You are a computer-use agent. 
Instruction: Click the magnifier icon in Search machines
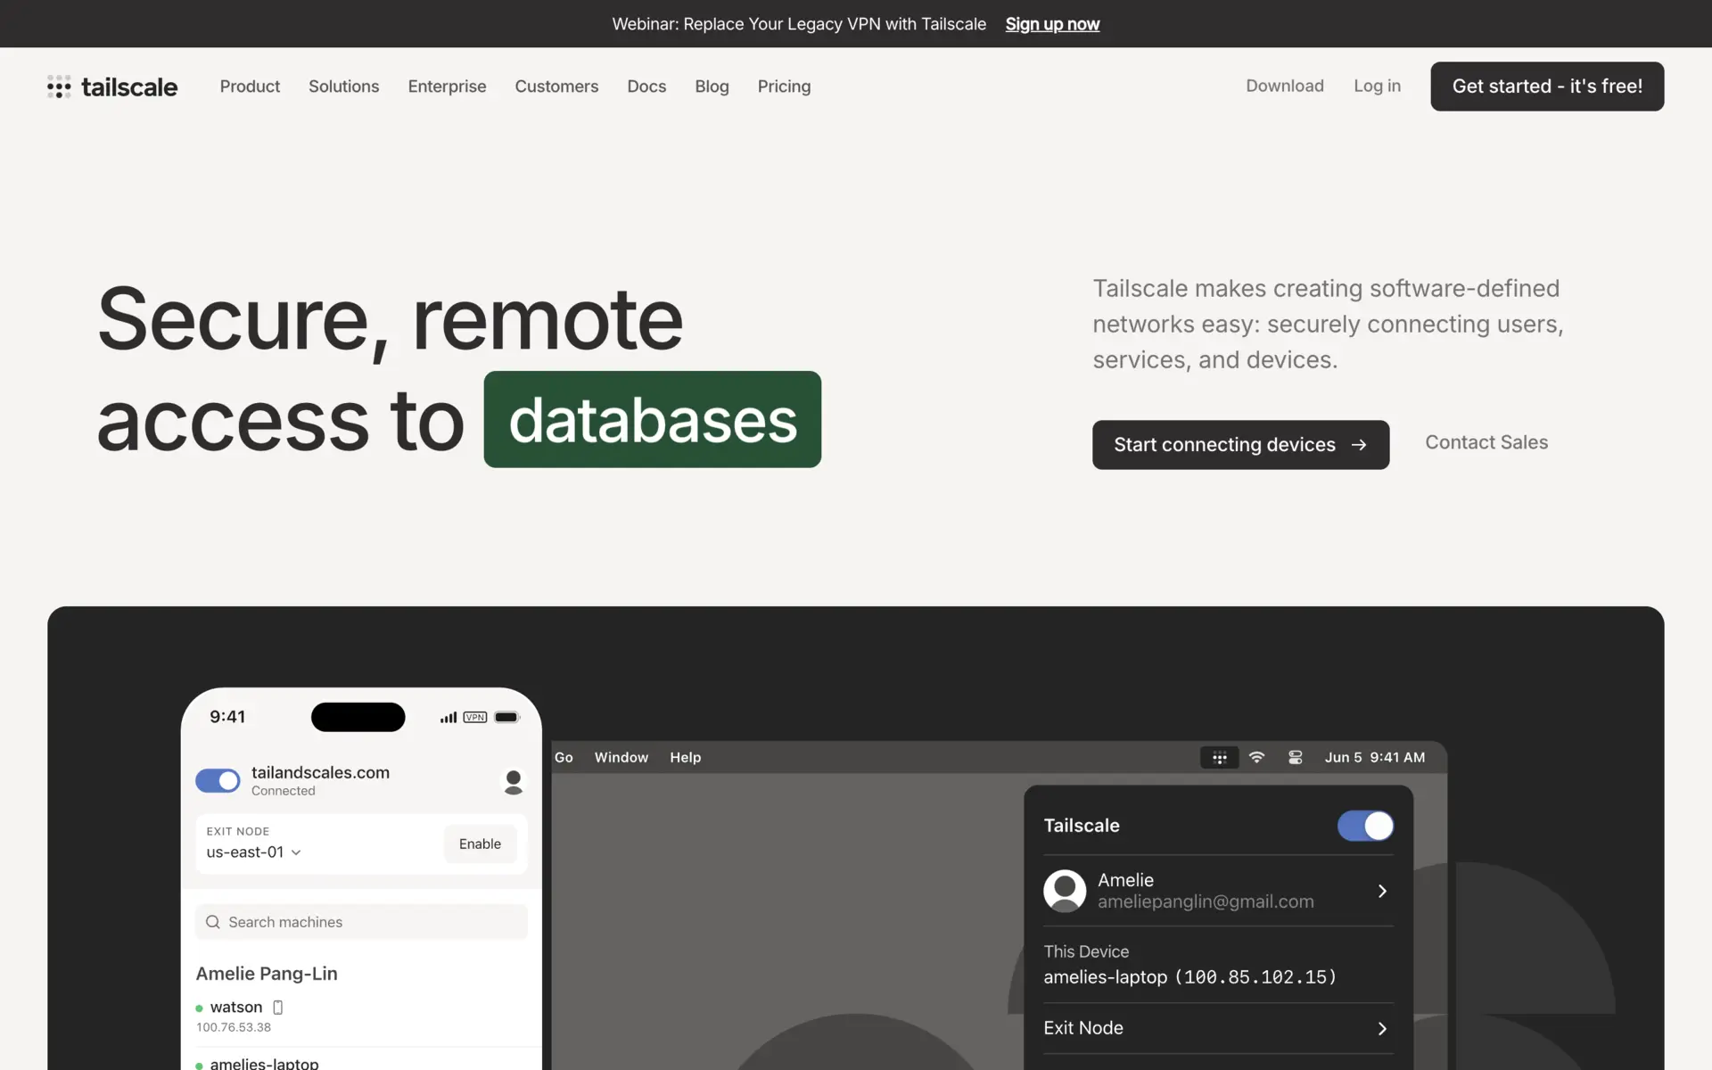pyautogui.click(x=213, y=922)
